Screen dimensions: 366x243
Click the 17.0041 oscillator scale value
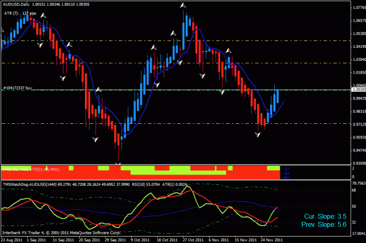tap(358, 233)
